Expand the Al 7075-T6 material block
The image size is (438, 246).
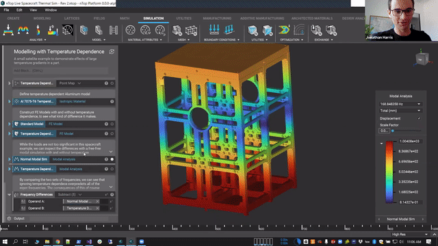coord(9,102)
